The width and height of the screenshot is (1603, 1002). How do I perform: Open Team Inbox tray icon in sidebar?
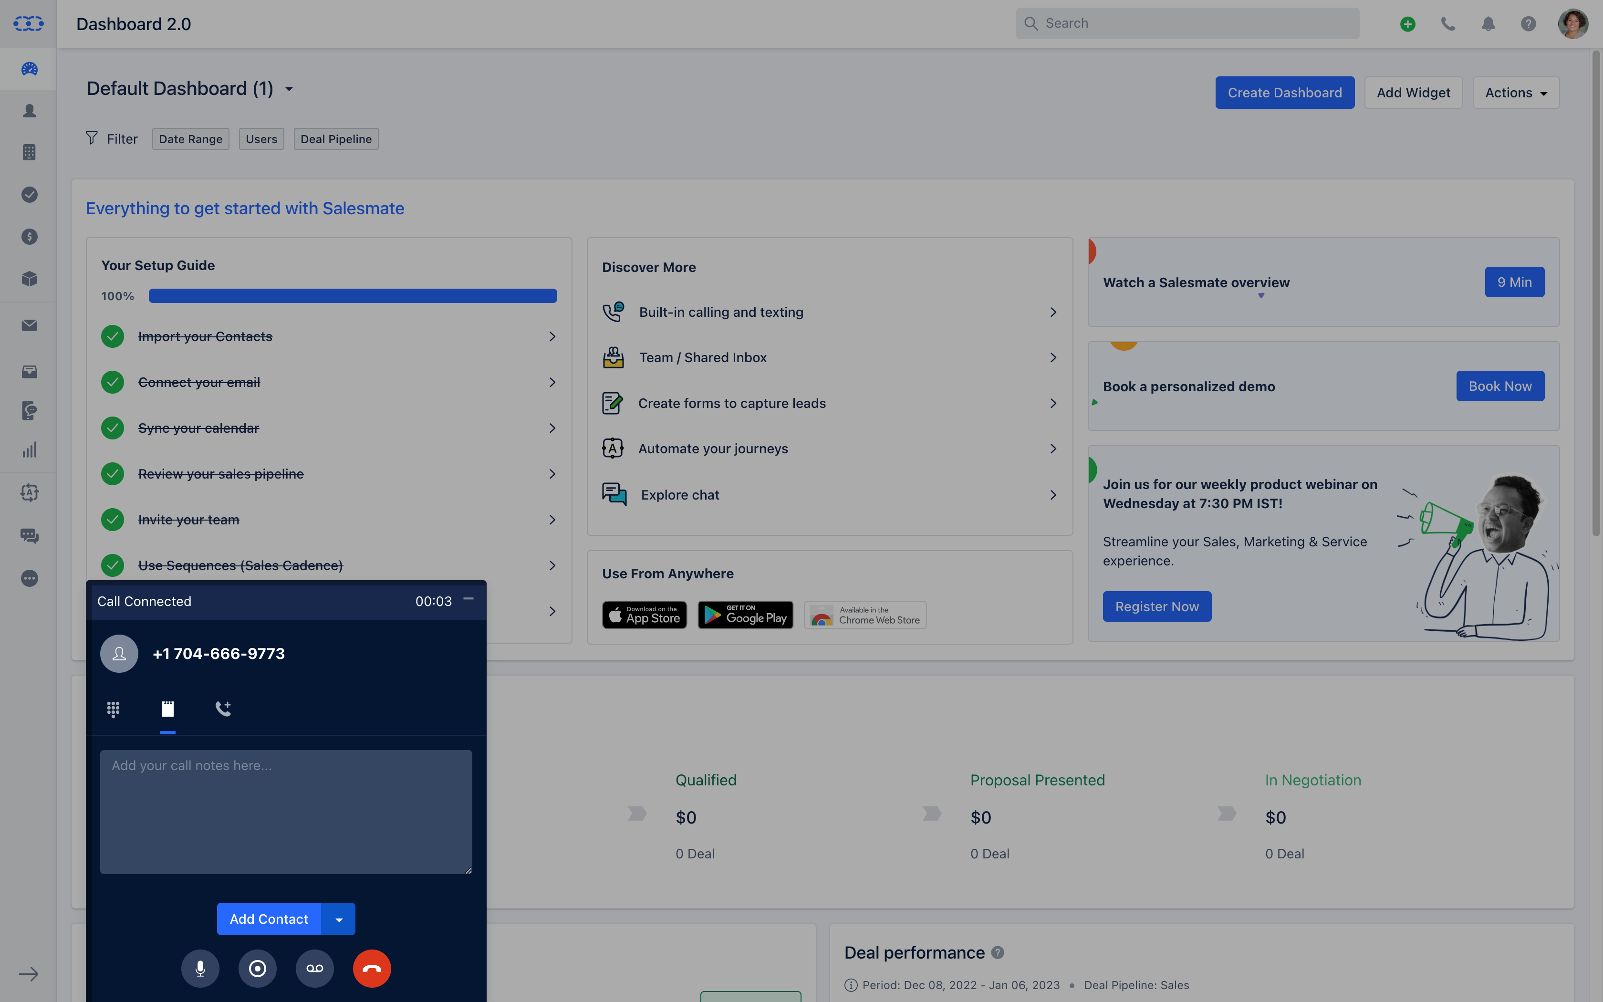click(29, 371)
